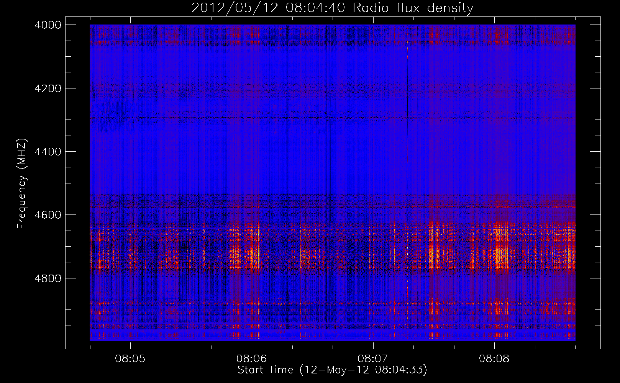Select the 4200 frequency tick label
The height and width of the screenshot is (383, 620).
point(48,88)
